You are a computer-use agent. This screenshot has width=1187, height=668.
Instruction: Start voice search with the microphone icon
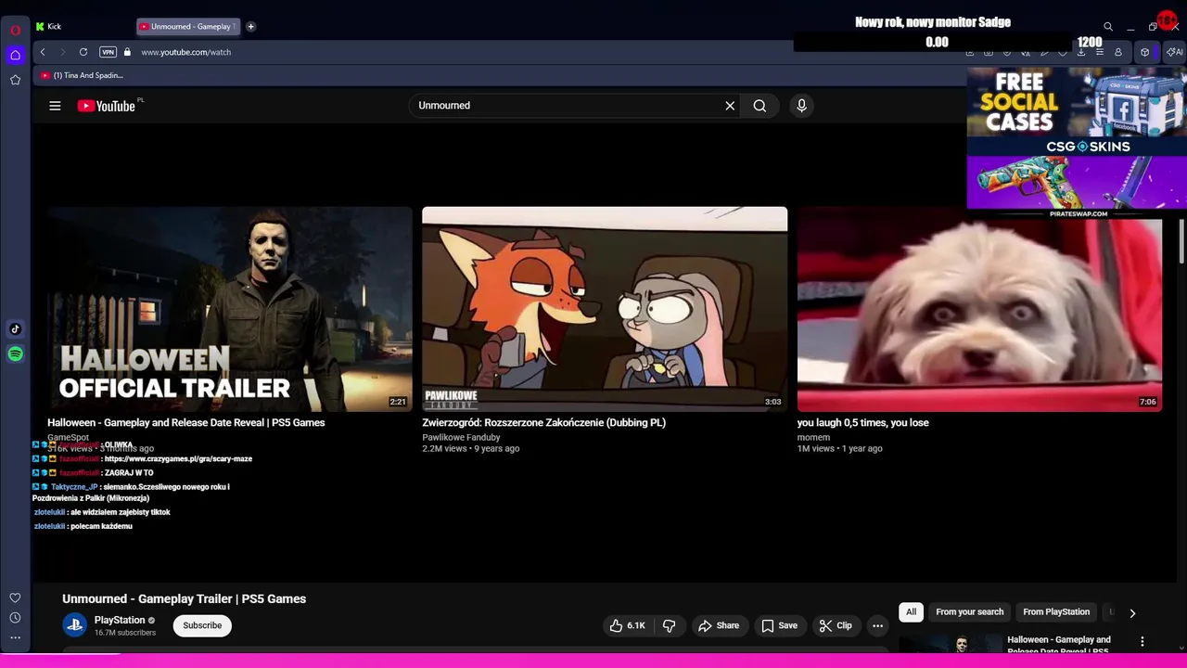point(802,106)
